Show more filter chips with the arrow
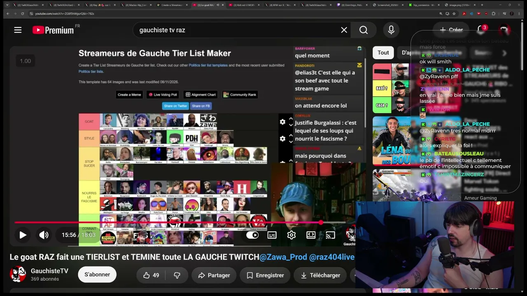This screenshot has height=296, width=527. click(505, 53)
